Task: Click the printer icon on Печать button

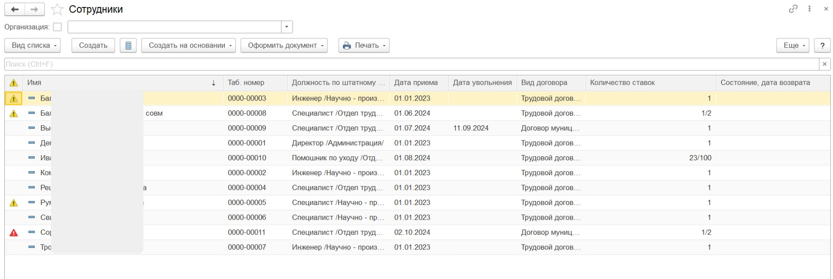Action: pyautogui.click(x=347, y=45)
